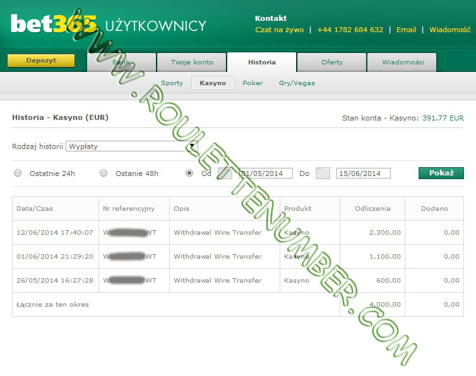Switch to the Poker history sub-tab
This screenshot has height=376, width=476.
(253, 83)
